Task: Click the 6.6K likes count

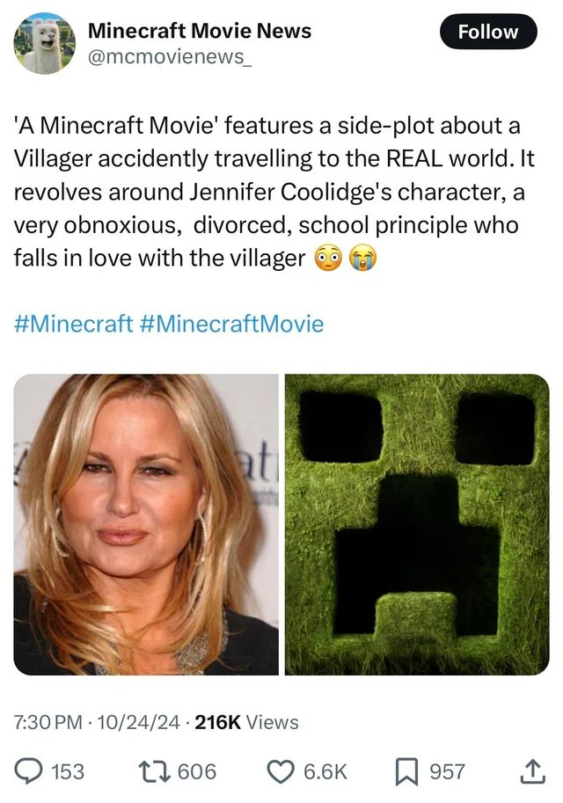Action: [325, 771]
